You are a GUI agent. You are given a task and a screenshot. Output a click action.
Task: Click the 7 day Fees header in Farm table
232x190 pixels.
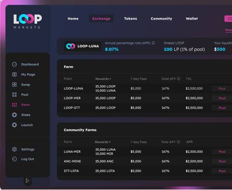tap(138, 79)
